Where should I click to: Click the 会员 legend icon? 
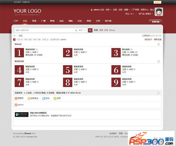click(55, 98)
